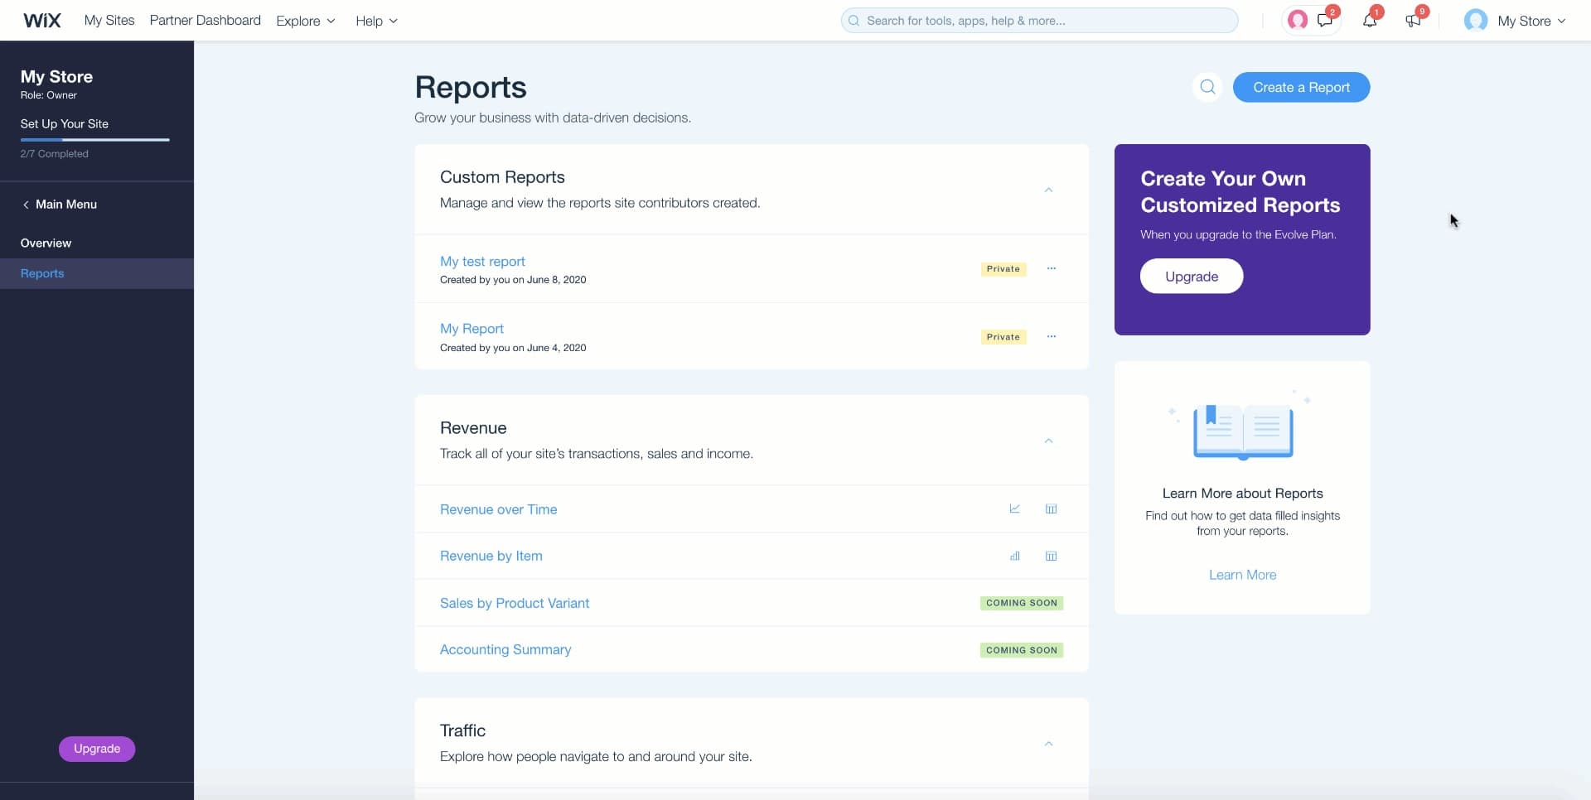Image resolution: width=1591 pixels, height=800 pixels.
Task: Open the notifications bell
Action: pos(1369,21)
